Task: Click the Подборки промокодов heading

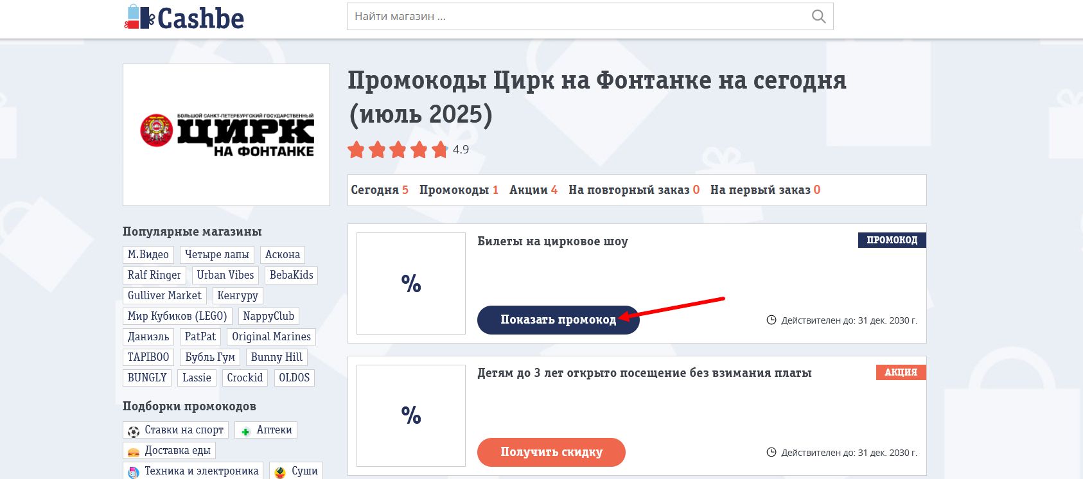Action: click(x=189, y=406)
